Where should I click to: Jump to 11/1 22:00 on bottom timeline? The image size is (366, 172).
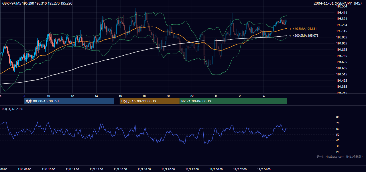192,169
